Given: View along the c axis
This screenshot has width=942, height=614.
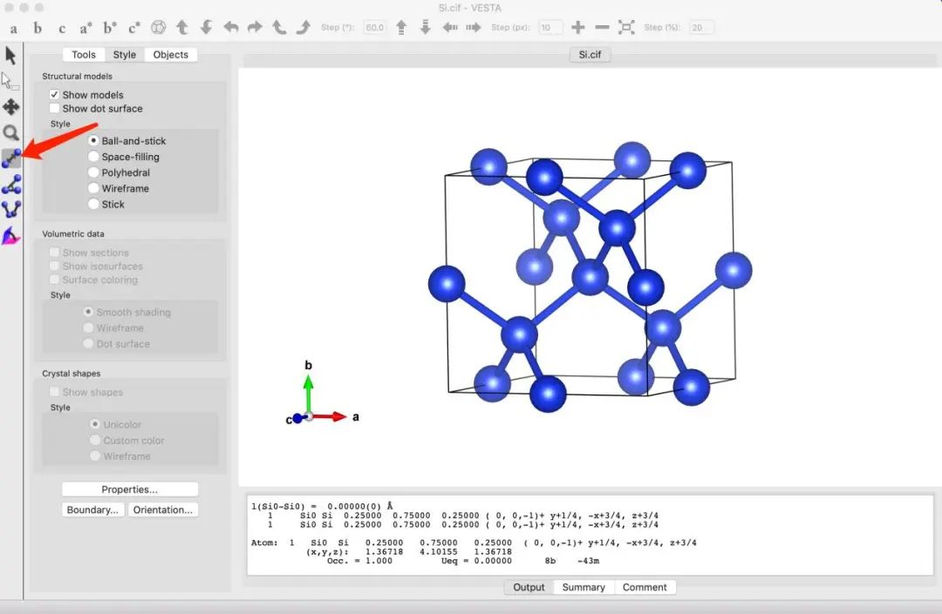Looking at the screenshot, I should 62,28.
